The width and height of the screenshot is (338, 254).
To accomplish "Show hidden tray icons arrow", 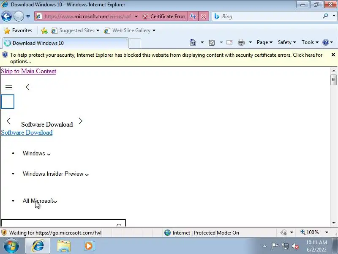I will [264, 246].
